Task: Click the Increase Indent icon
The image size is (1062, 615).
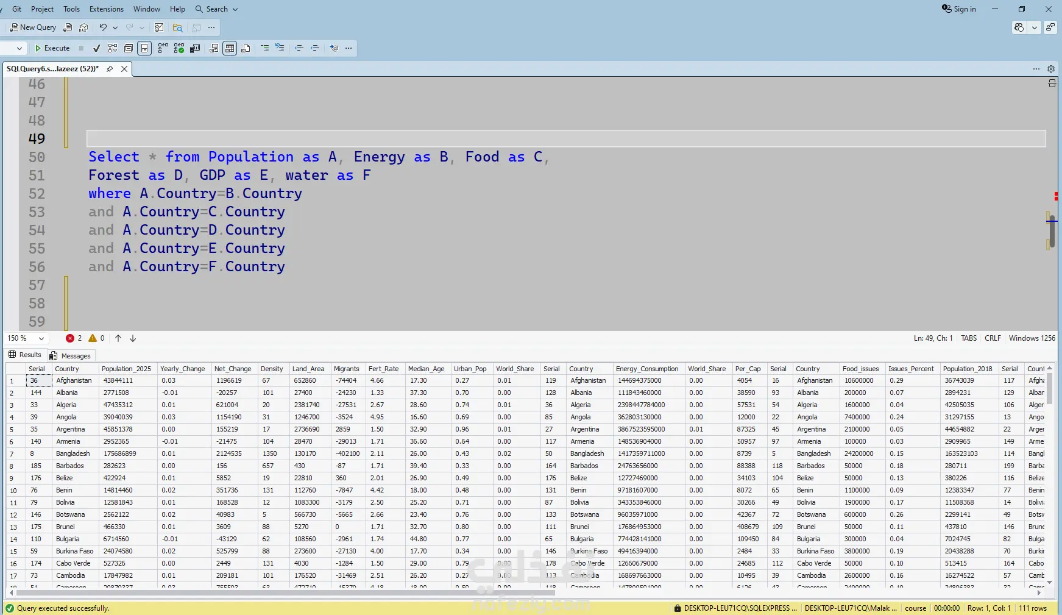Action: 315,48
